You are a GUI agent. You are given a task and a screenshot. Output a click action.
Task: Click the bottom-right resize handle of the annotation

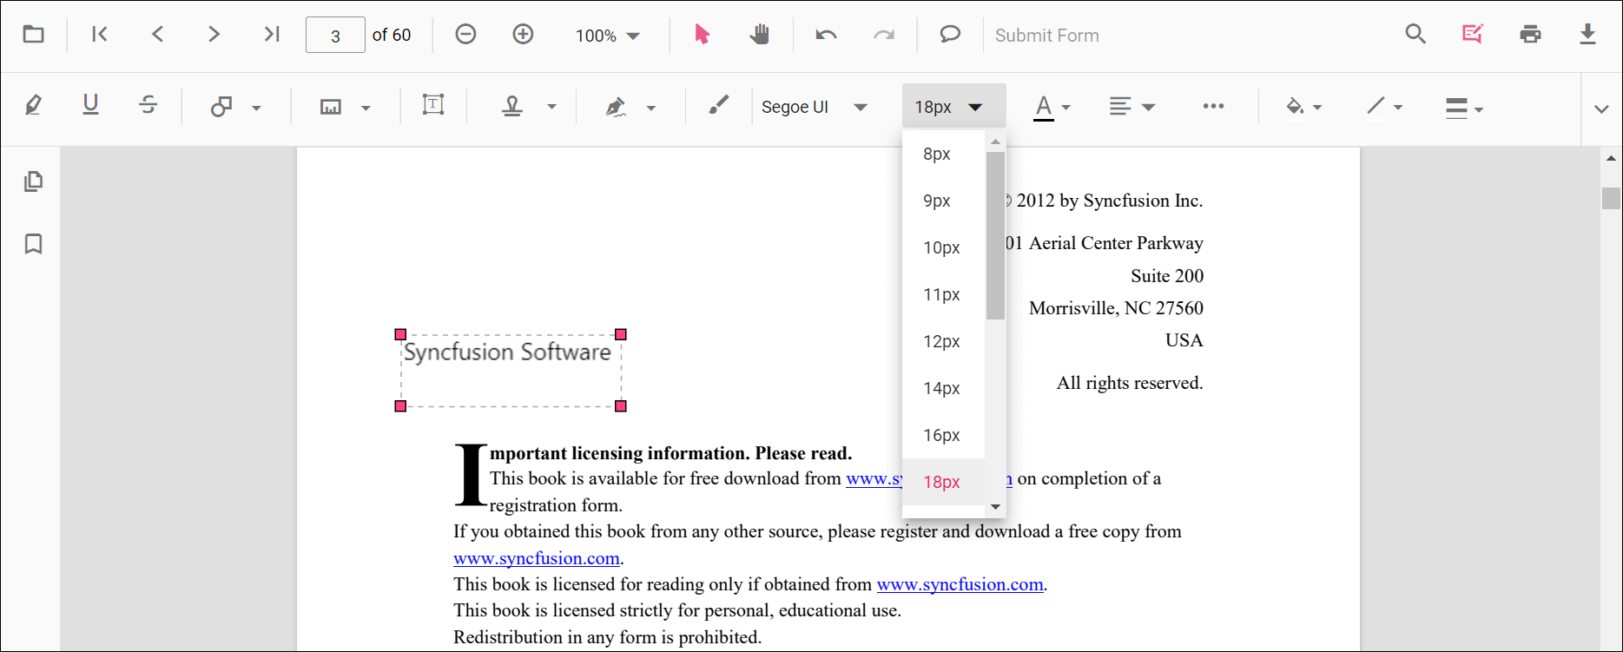click(x=621, y=406)
